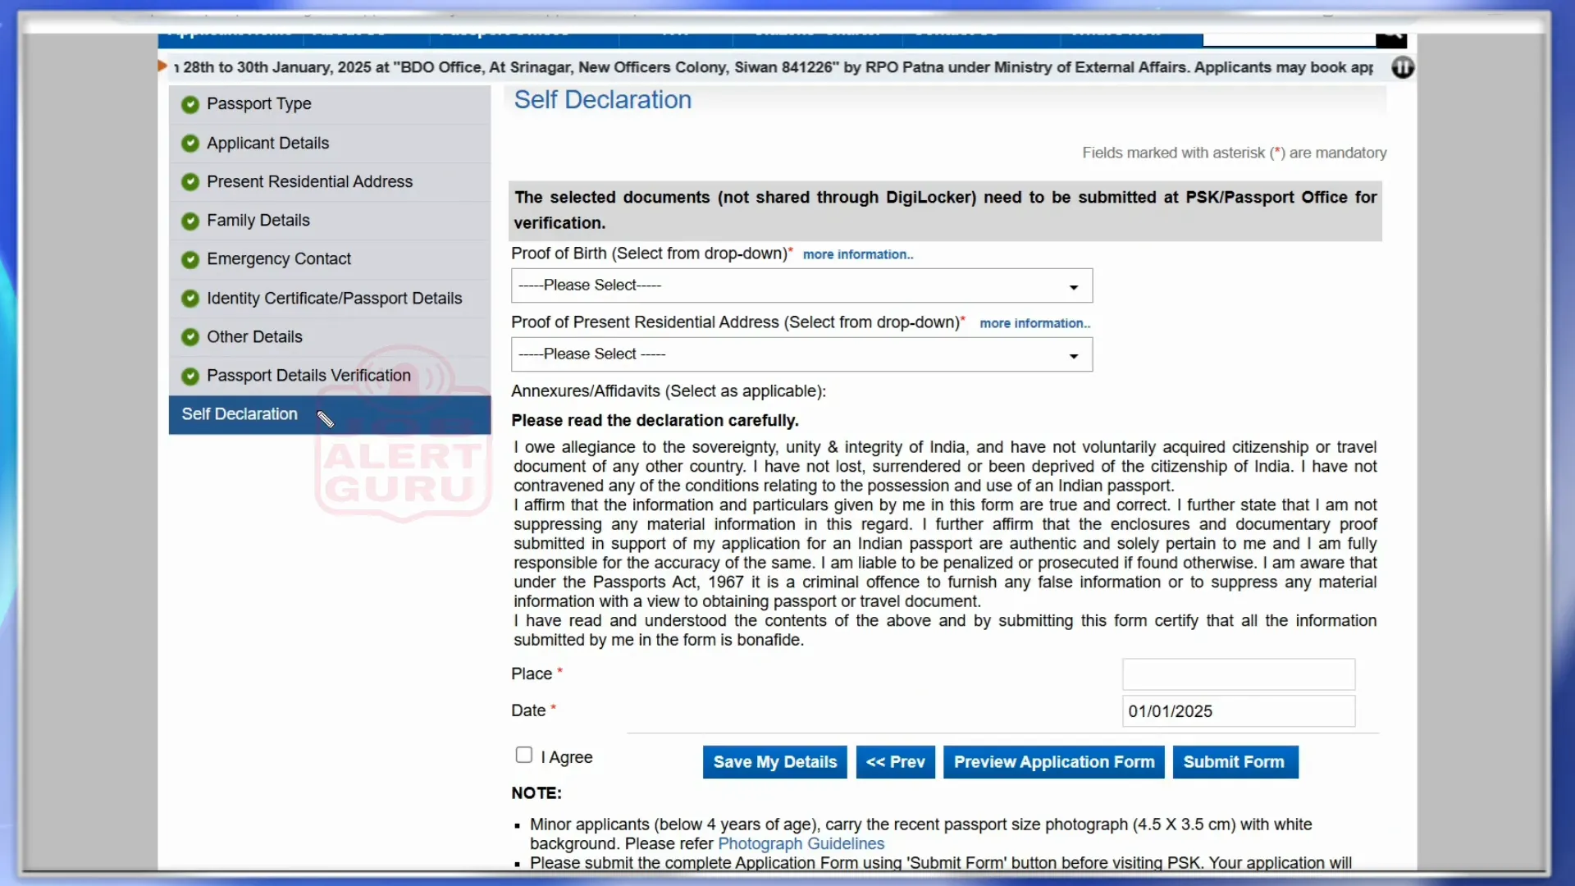
Task: Click the Passport Type completed step icon
Action: coord(189,103)
